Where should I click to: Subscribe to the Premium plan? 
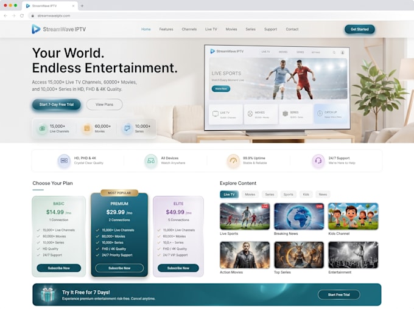pyautogui.click(x=119, y=268)
